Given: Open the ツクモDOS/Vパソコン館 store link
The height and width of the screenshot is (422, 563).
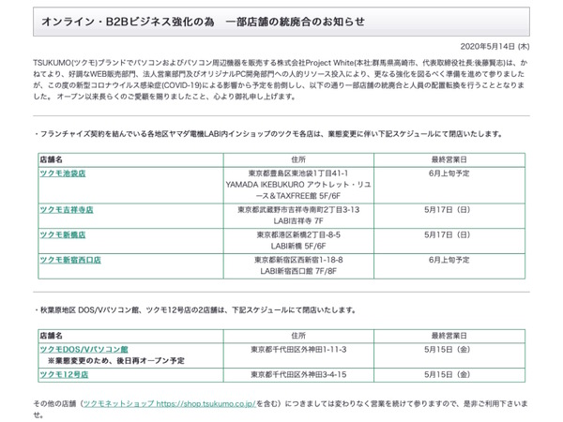Looking at the screenshot, I should click(x=84, y=350).
